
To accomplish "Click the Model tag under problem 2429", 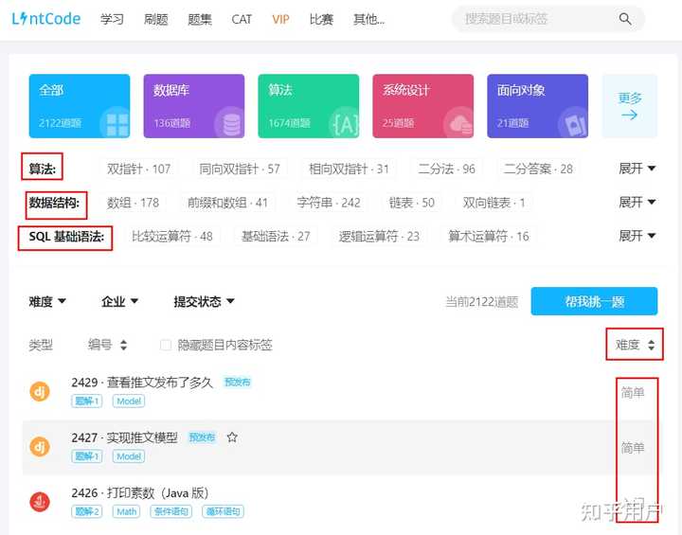I will pos(129,401).
